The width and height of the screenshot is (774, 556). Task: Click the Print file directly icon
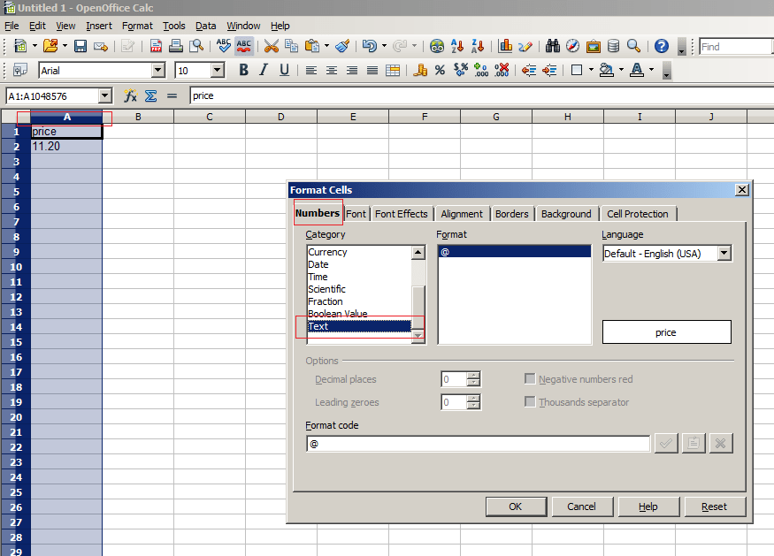click(176, 46)
